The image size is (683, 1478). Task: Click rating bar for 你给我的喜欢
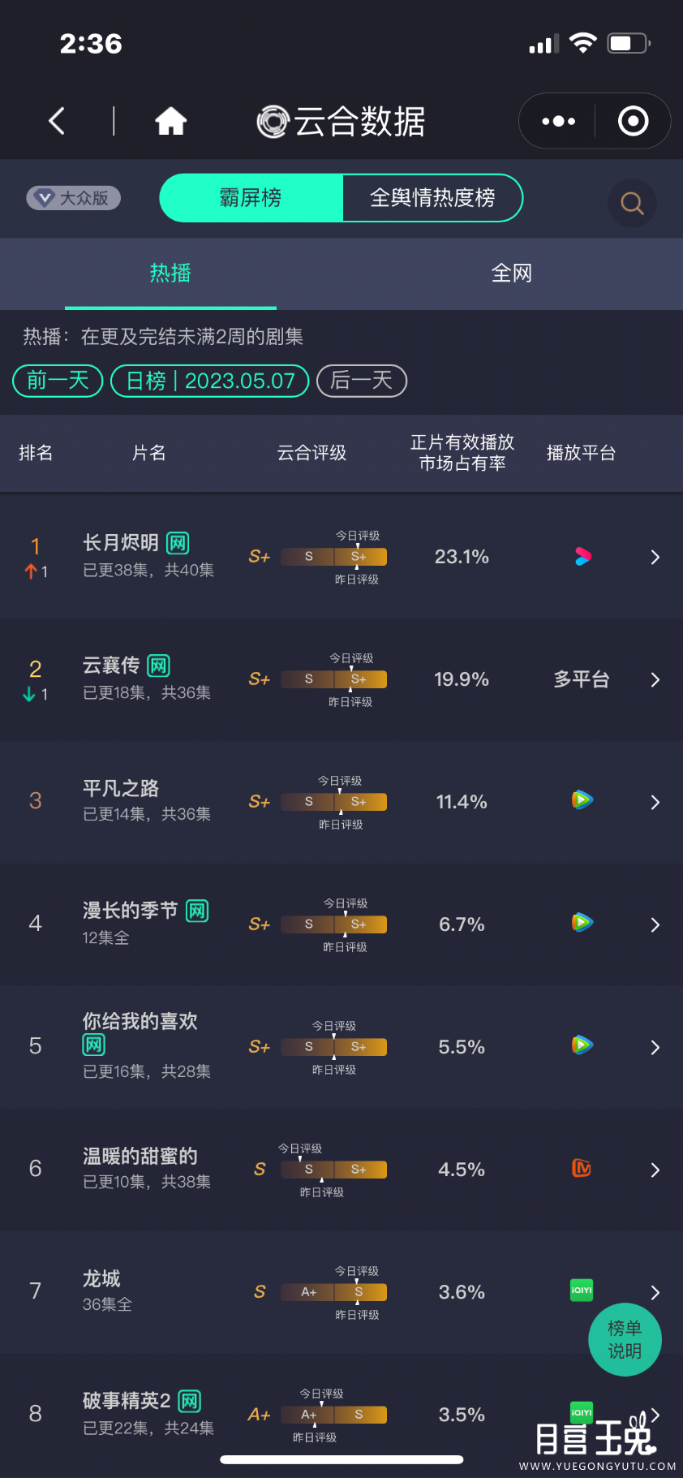tap(333, 1047)
